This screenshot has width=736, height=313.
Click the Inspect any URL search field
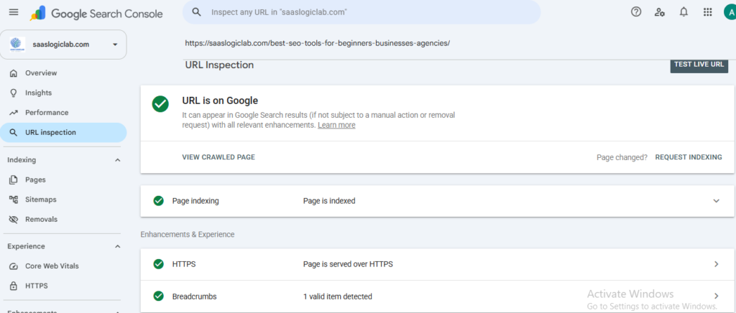coord(362,12)
